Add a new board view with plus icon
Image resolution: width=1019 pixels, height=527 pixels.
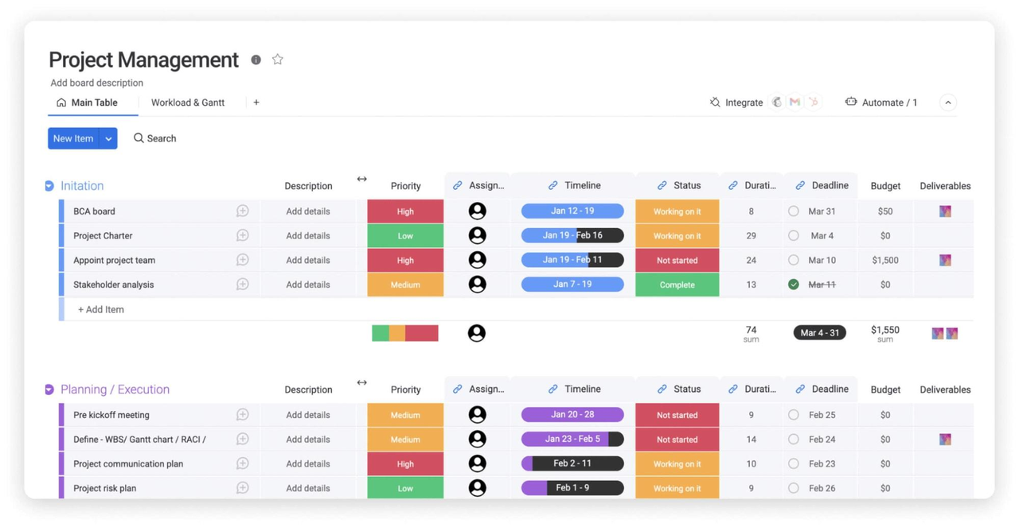(x=256, y=103)
